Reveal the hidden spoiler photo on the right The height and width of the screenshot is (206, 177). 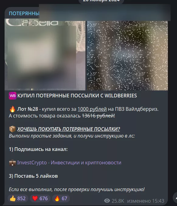pyautogui.click(x=127, y=56)
